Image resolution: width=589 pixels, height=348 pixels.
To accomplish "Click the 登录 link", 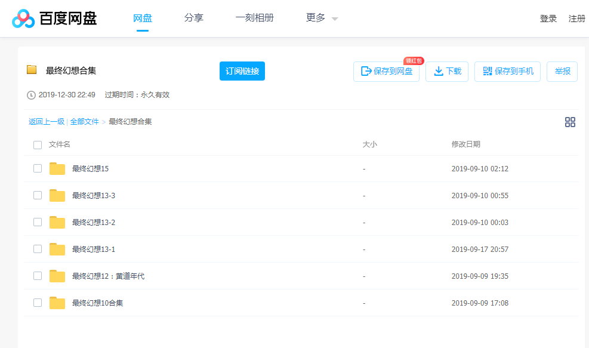I will [548, 19].
